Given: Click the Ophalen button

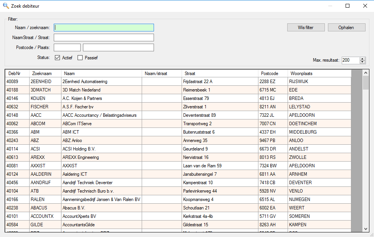Looking at the screenshot, I should point(346,27).
